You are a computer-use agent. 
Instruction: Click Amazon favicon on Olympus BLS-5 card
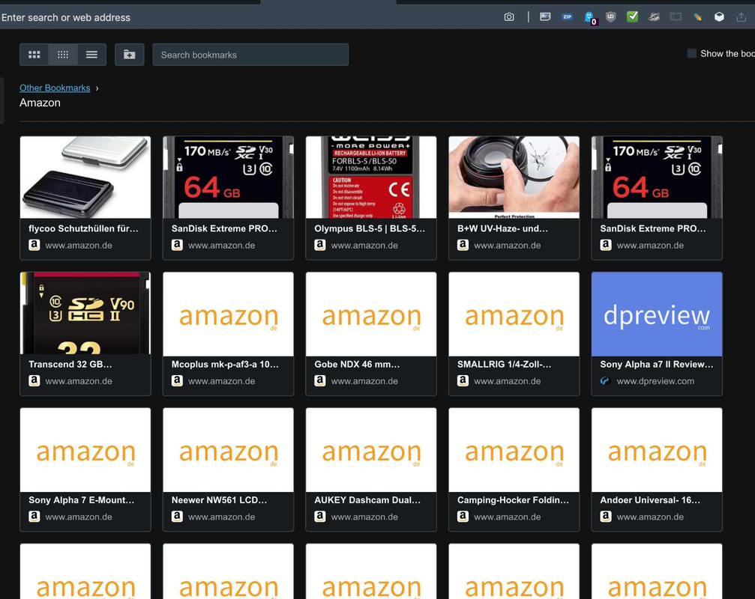point(319,245)
